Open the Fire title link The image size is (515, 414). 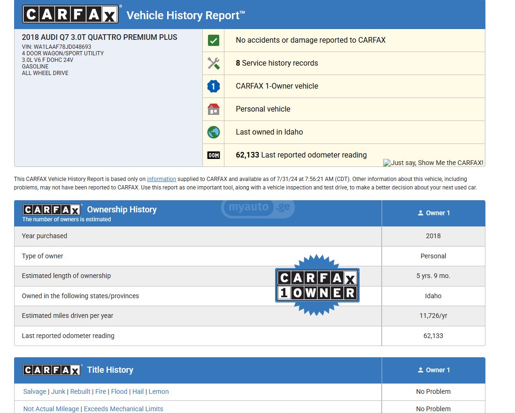click(x=100, y=391)
